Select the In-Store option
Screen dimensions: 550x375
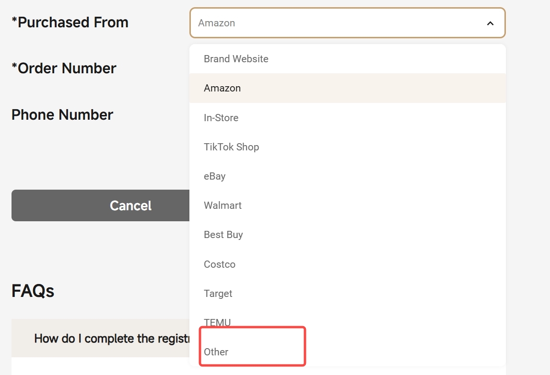[x=347, y=117]
